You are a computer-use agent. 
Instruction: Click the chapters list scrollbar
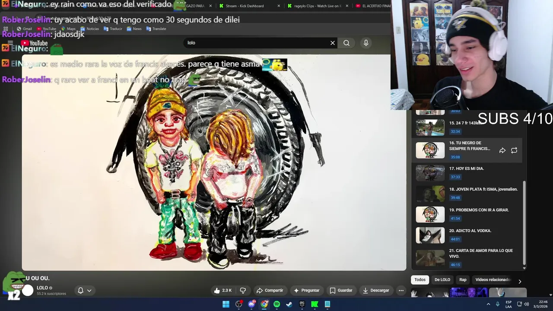[524, 224]
